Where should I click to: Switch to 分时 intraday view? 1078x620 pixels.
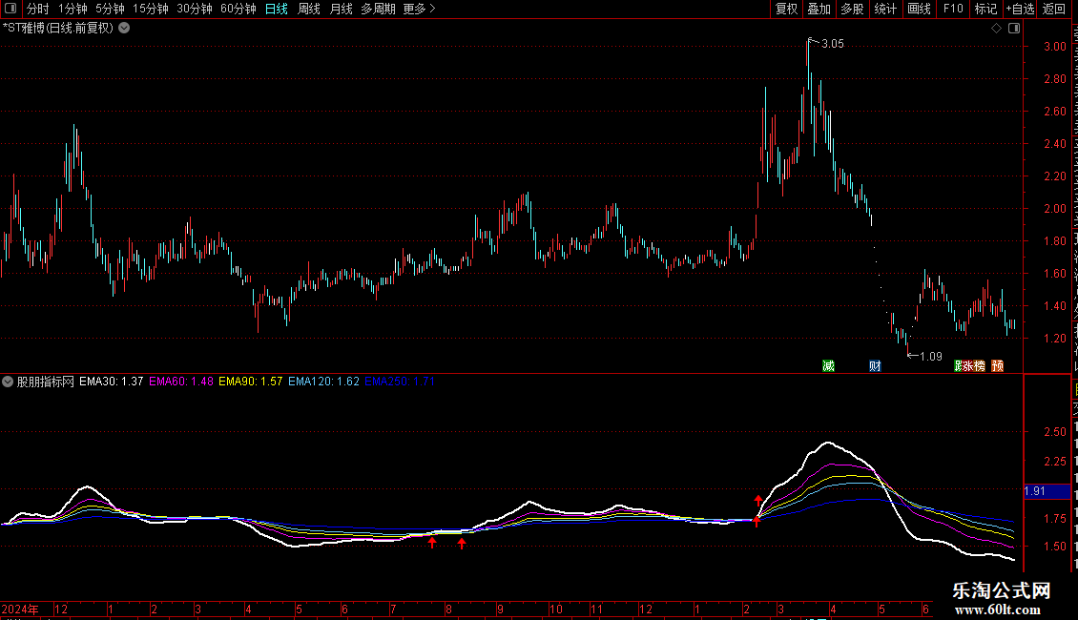(x=38, y=9)
